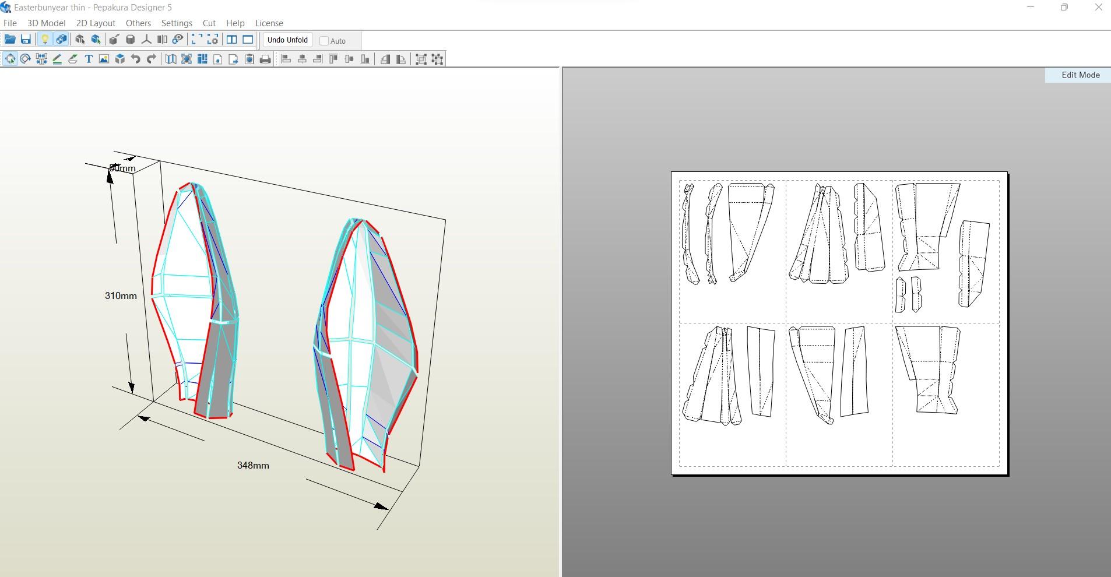The height and width of the screenshot is (577, 1111).
Task: Select the edit flaps pencil tool
Action: click(x=57, y=59)
